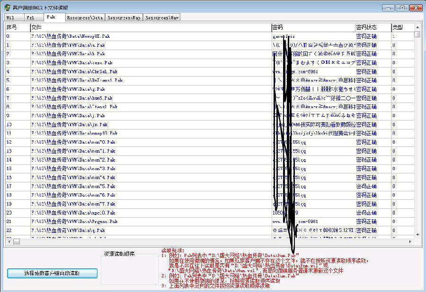Image resolution: width=426 pixels, height=292 pixels.
Task: Click vertical scrollbar down arrow
Action: click(x=417, y=234)
